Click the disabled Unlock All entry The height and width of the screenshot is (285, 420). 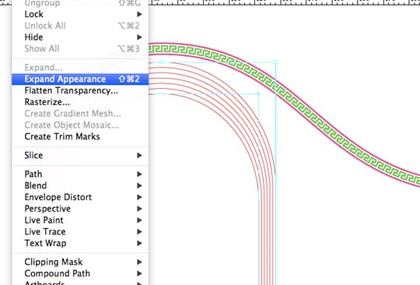(x=80, y=26)
